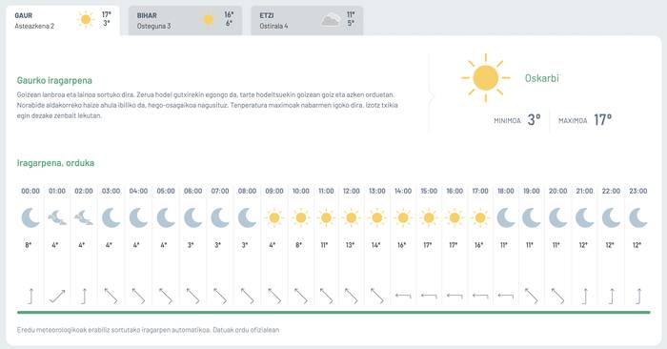Switch to BIHAR Osteguna 3 tab

point(185,20)
